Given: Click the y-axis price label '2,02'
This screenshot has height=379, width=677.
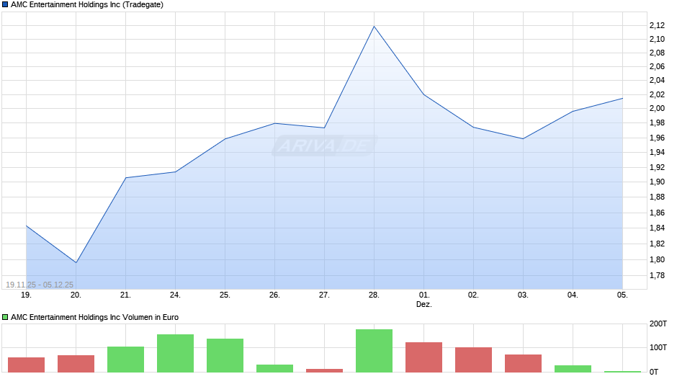Looking at the screenshot, I should [657, 94].
